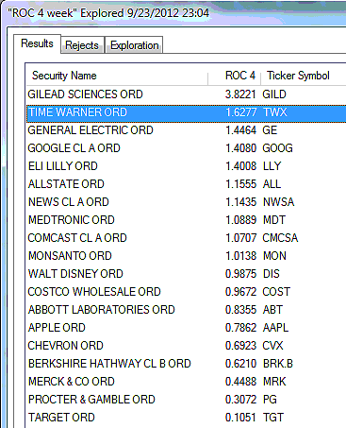Viewport: 346px width, 428px height.
Task: Click the TWX ticker symbol
Action: point(275,112)
